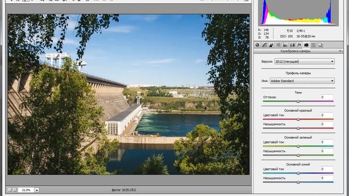Click the file name фото 1035.CR2
This screenshot has height=196, width=349.
point(124,190)
